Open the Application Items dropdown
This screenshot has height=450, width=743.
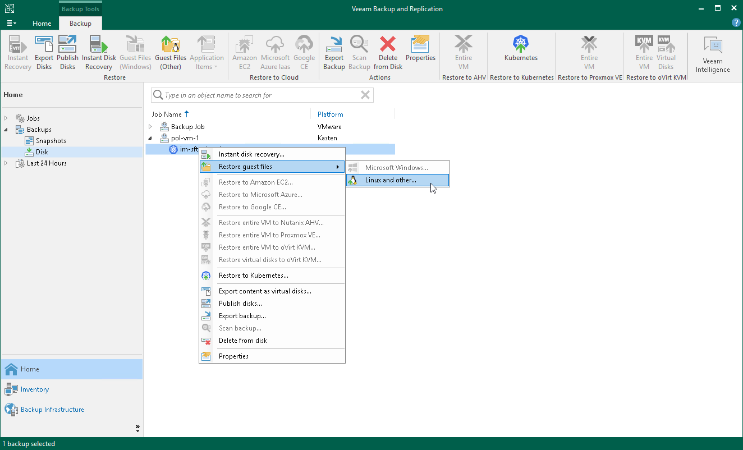click(207, 53)
